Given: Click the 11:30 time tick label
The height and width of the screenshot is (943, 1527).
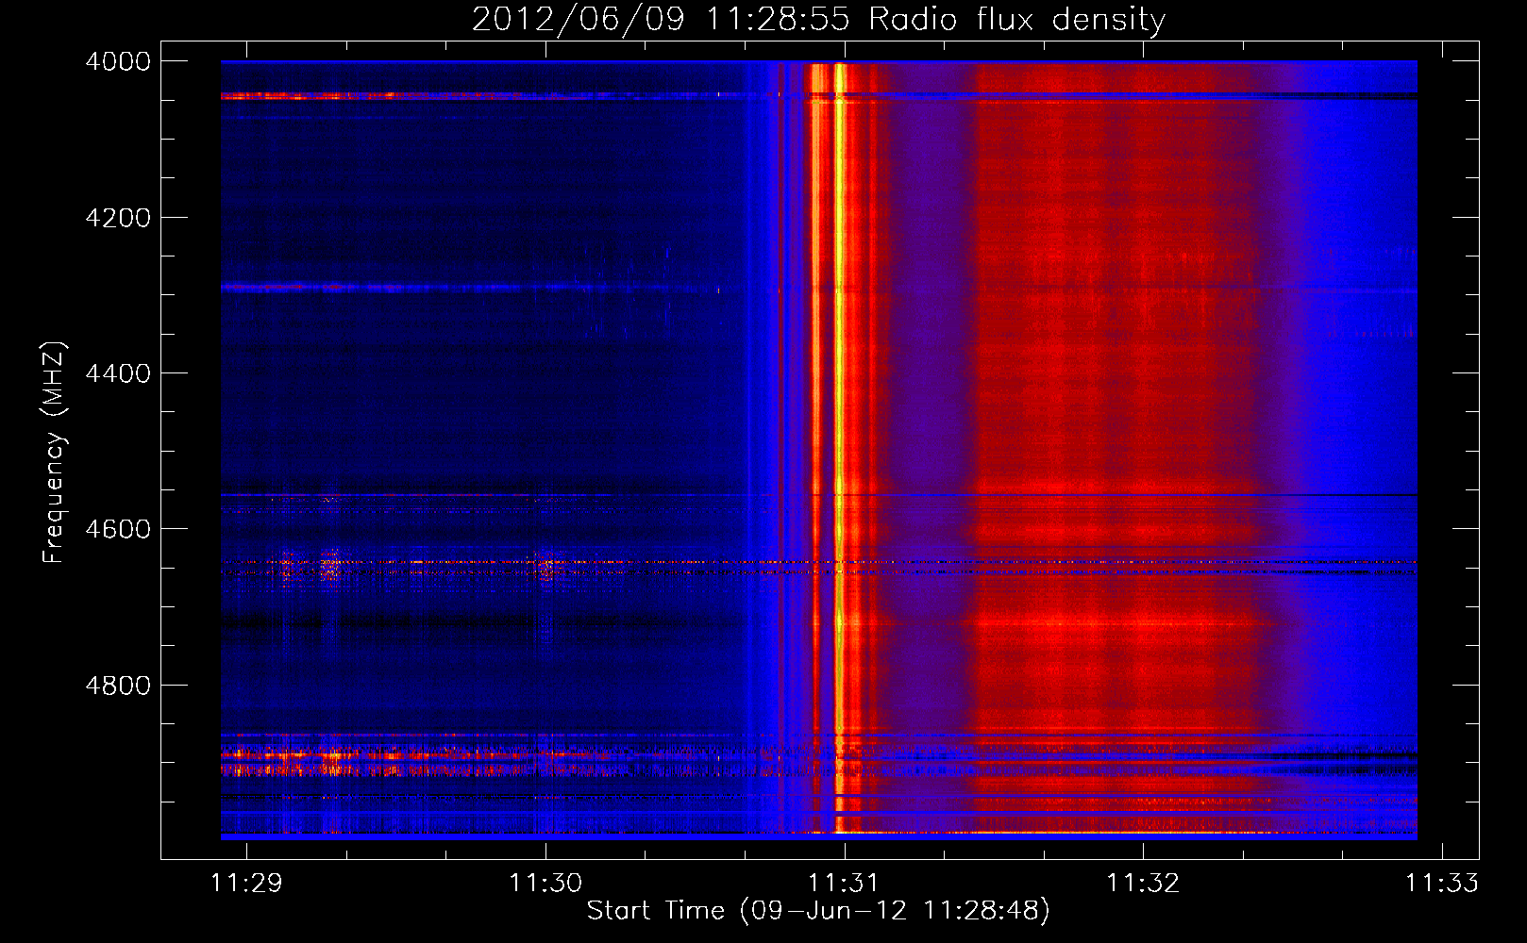Looking at the screenshot, I should click(545, 884).
